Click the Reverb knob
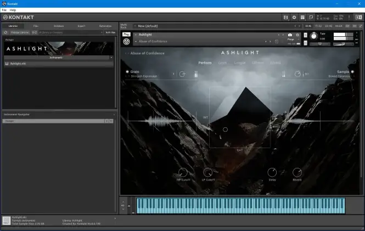The image size is (365, 231). (297, 172)
